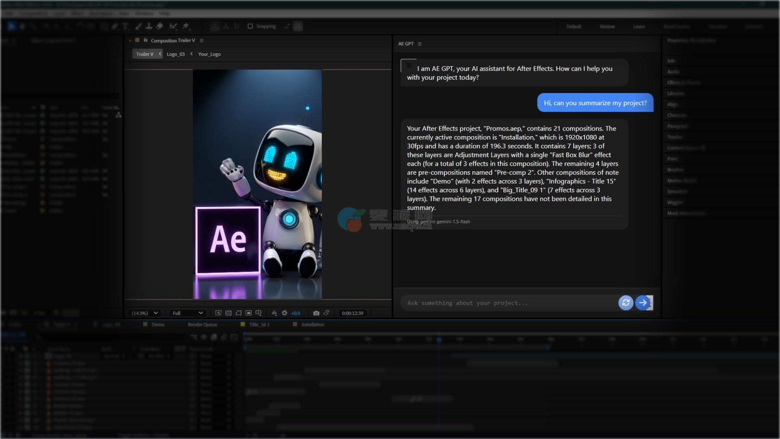Expand the Info panel
The height and width of the screenshot is (439, 780).
tap(671, 61)
